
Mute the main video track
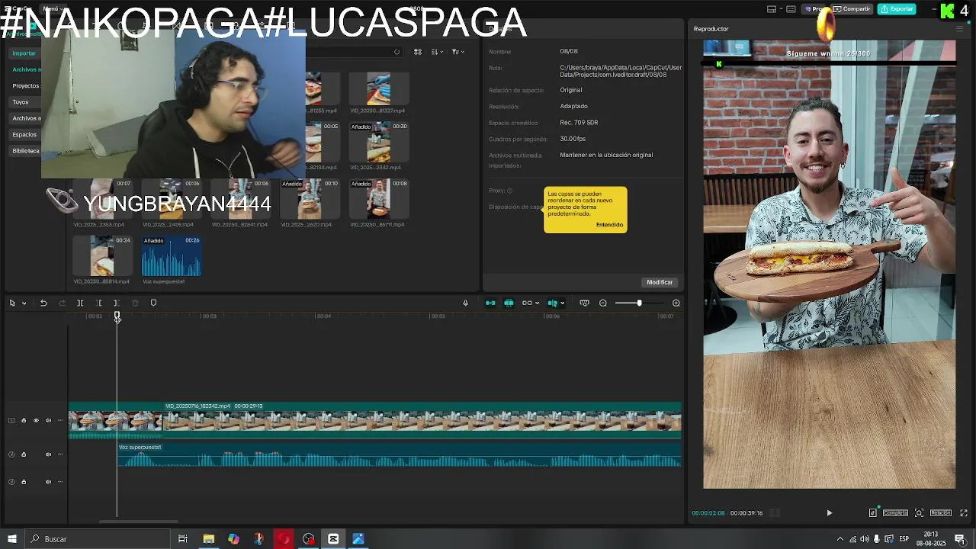pos(48,420)
